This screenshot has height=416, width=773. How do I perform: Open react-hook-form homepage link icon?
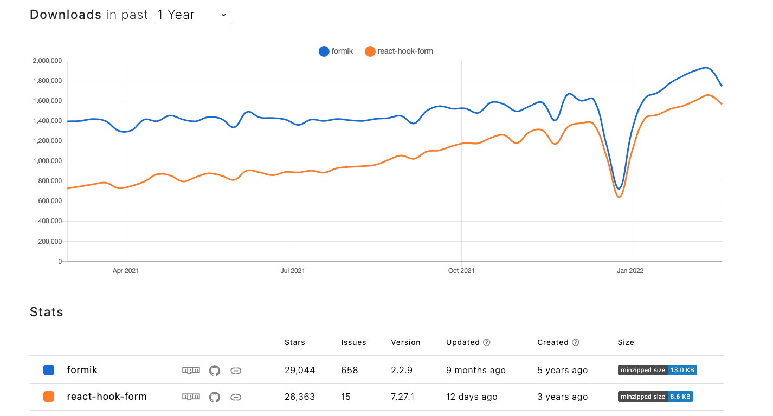(x=236, y=397)
